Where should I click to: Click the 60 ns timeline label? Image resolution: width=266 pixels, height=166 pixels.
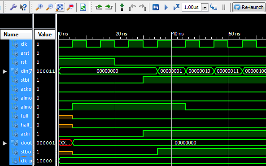point(234,34)
